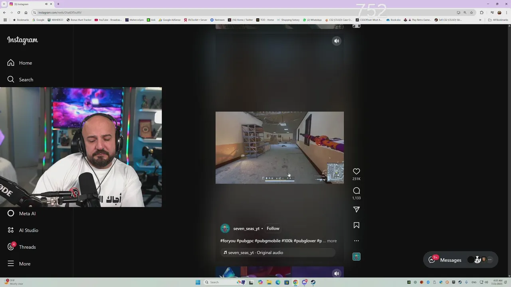Image resolution: width=511 pixels, height=287 pixels.
Task: Open Threads in the sidebar
Action: [22, 247]
